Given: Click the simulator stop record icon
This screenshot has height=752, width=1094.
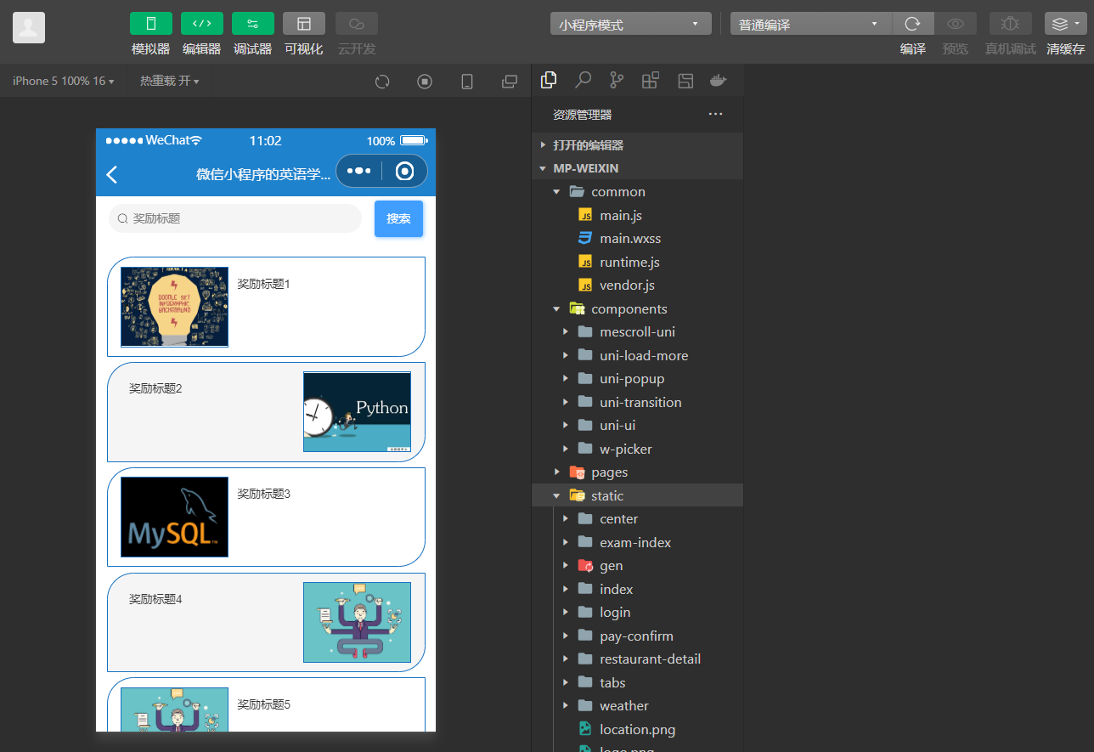Looking at the screenshot, I should tap(425, 82).
